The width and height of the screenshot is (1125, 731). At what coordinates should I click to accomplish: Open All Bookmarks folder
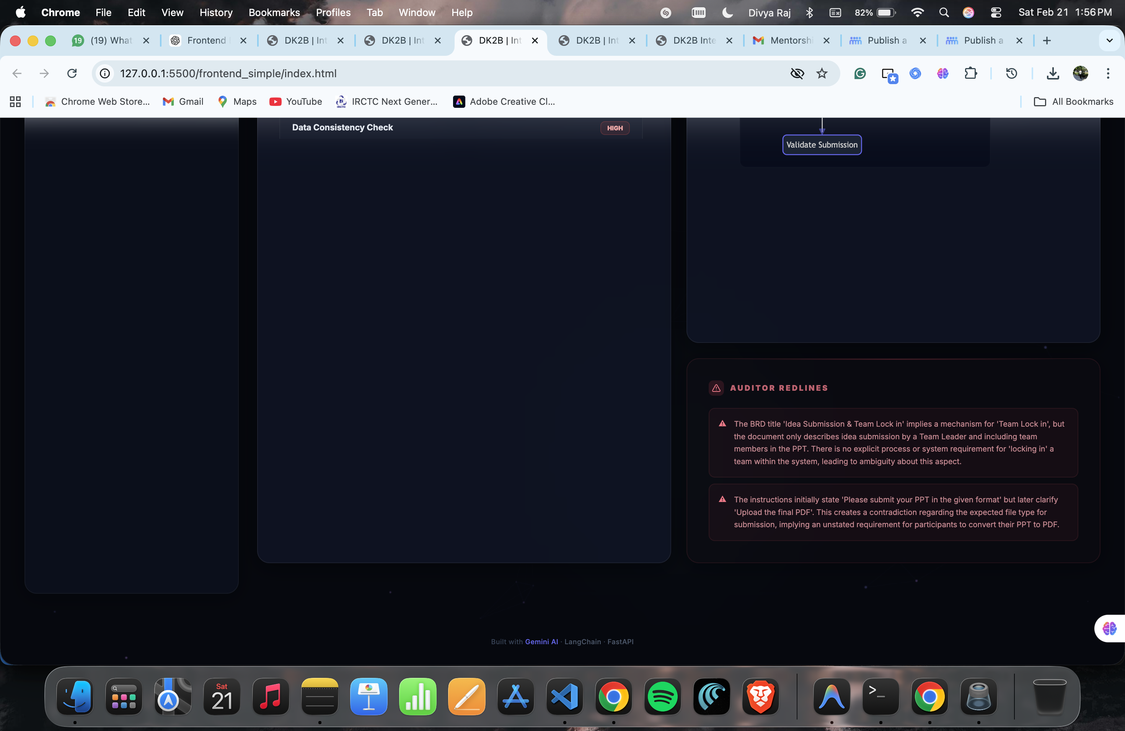[1073, 102]
